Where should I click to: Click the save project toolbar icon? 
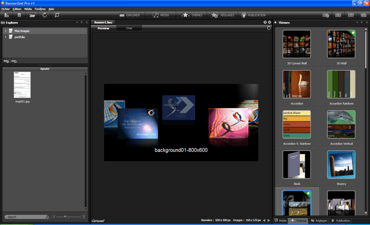(x=19, y=15)
